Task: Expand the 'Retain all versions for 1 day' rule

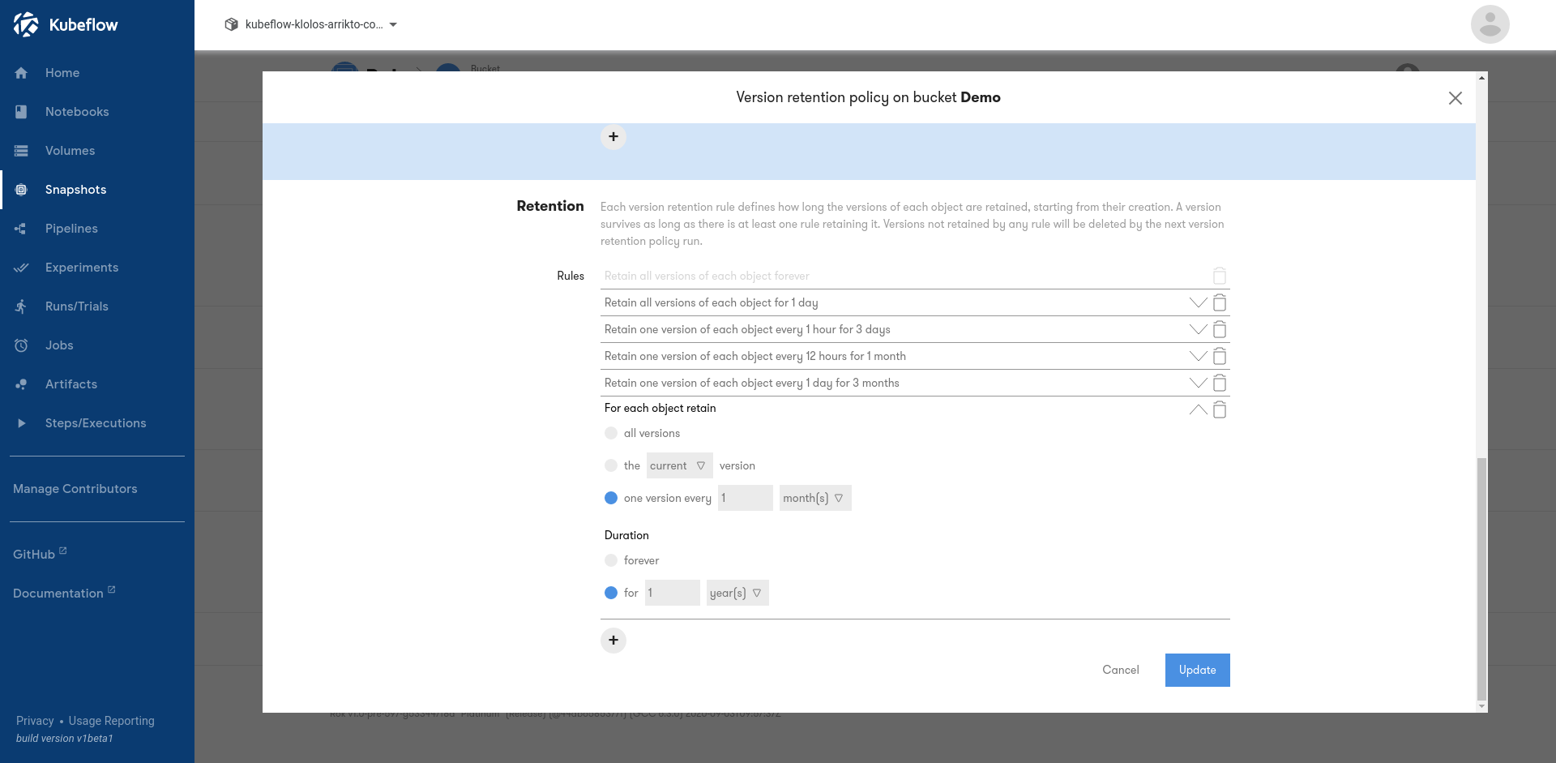Action: [1198, 302]
